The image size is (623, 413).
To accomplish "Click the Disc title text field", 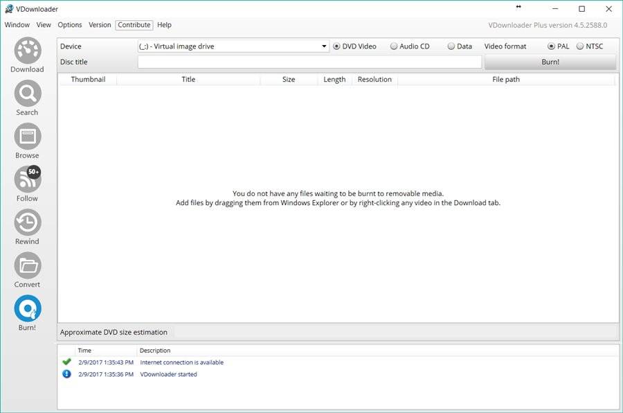I will (x=309, y=62).
